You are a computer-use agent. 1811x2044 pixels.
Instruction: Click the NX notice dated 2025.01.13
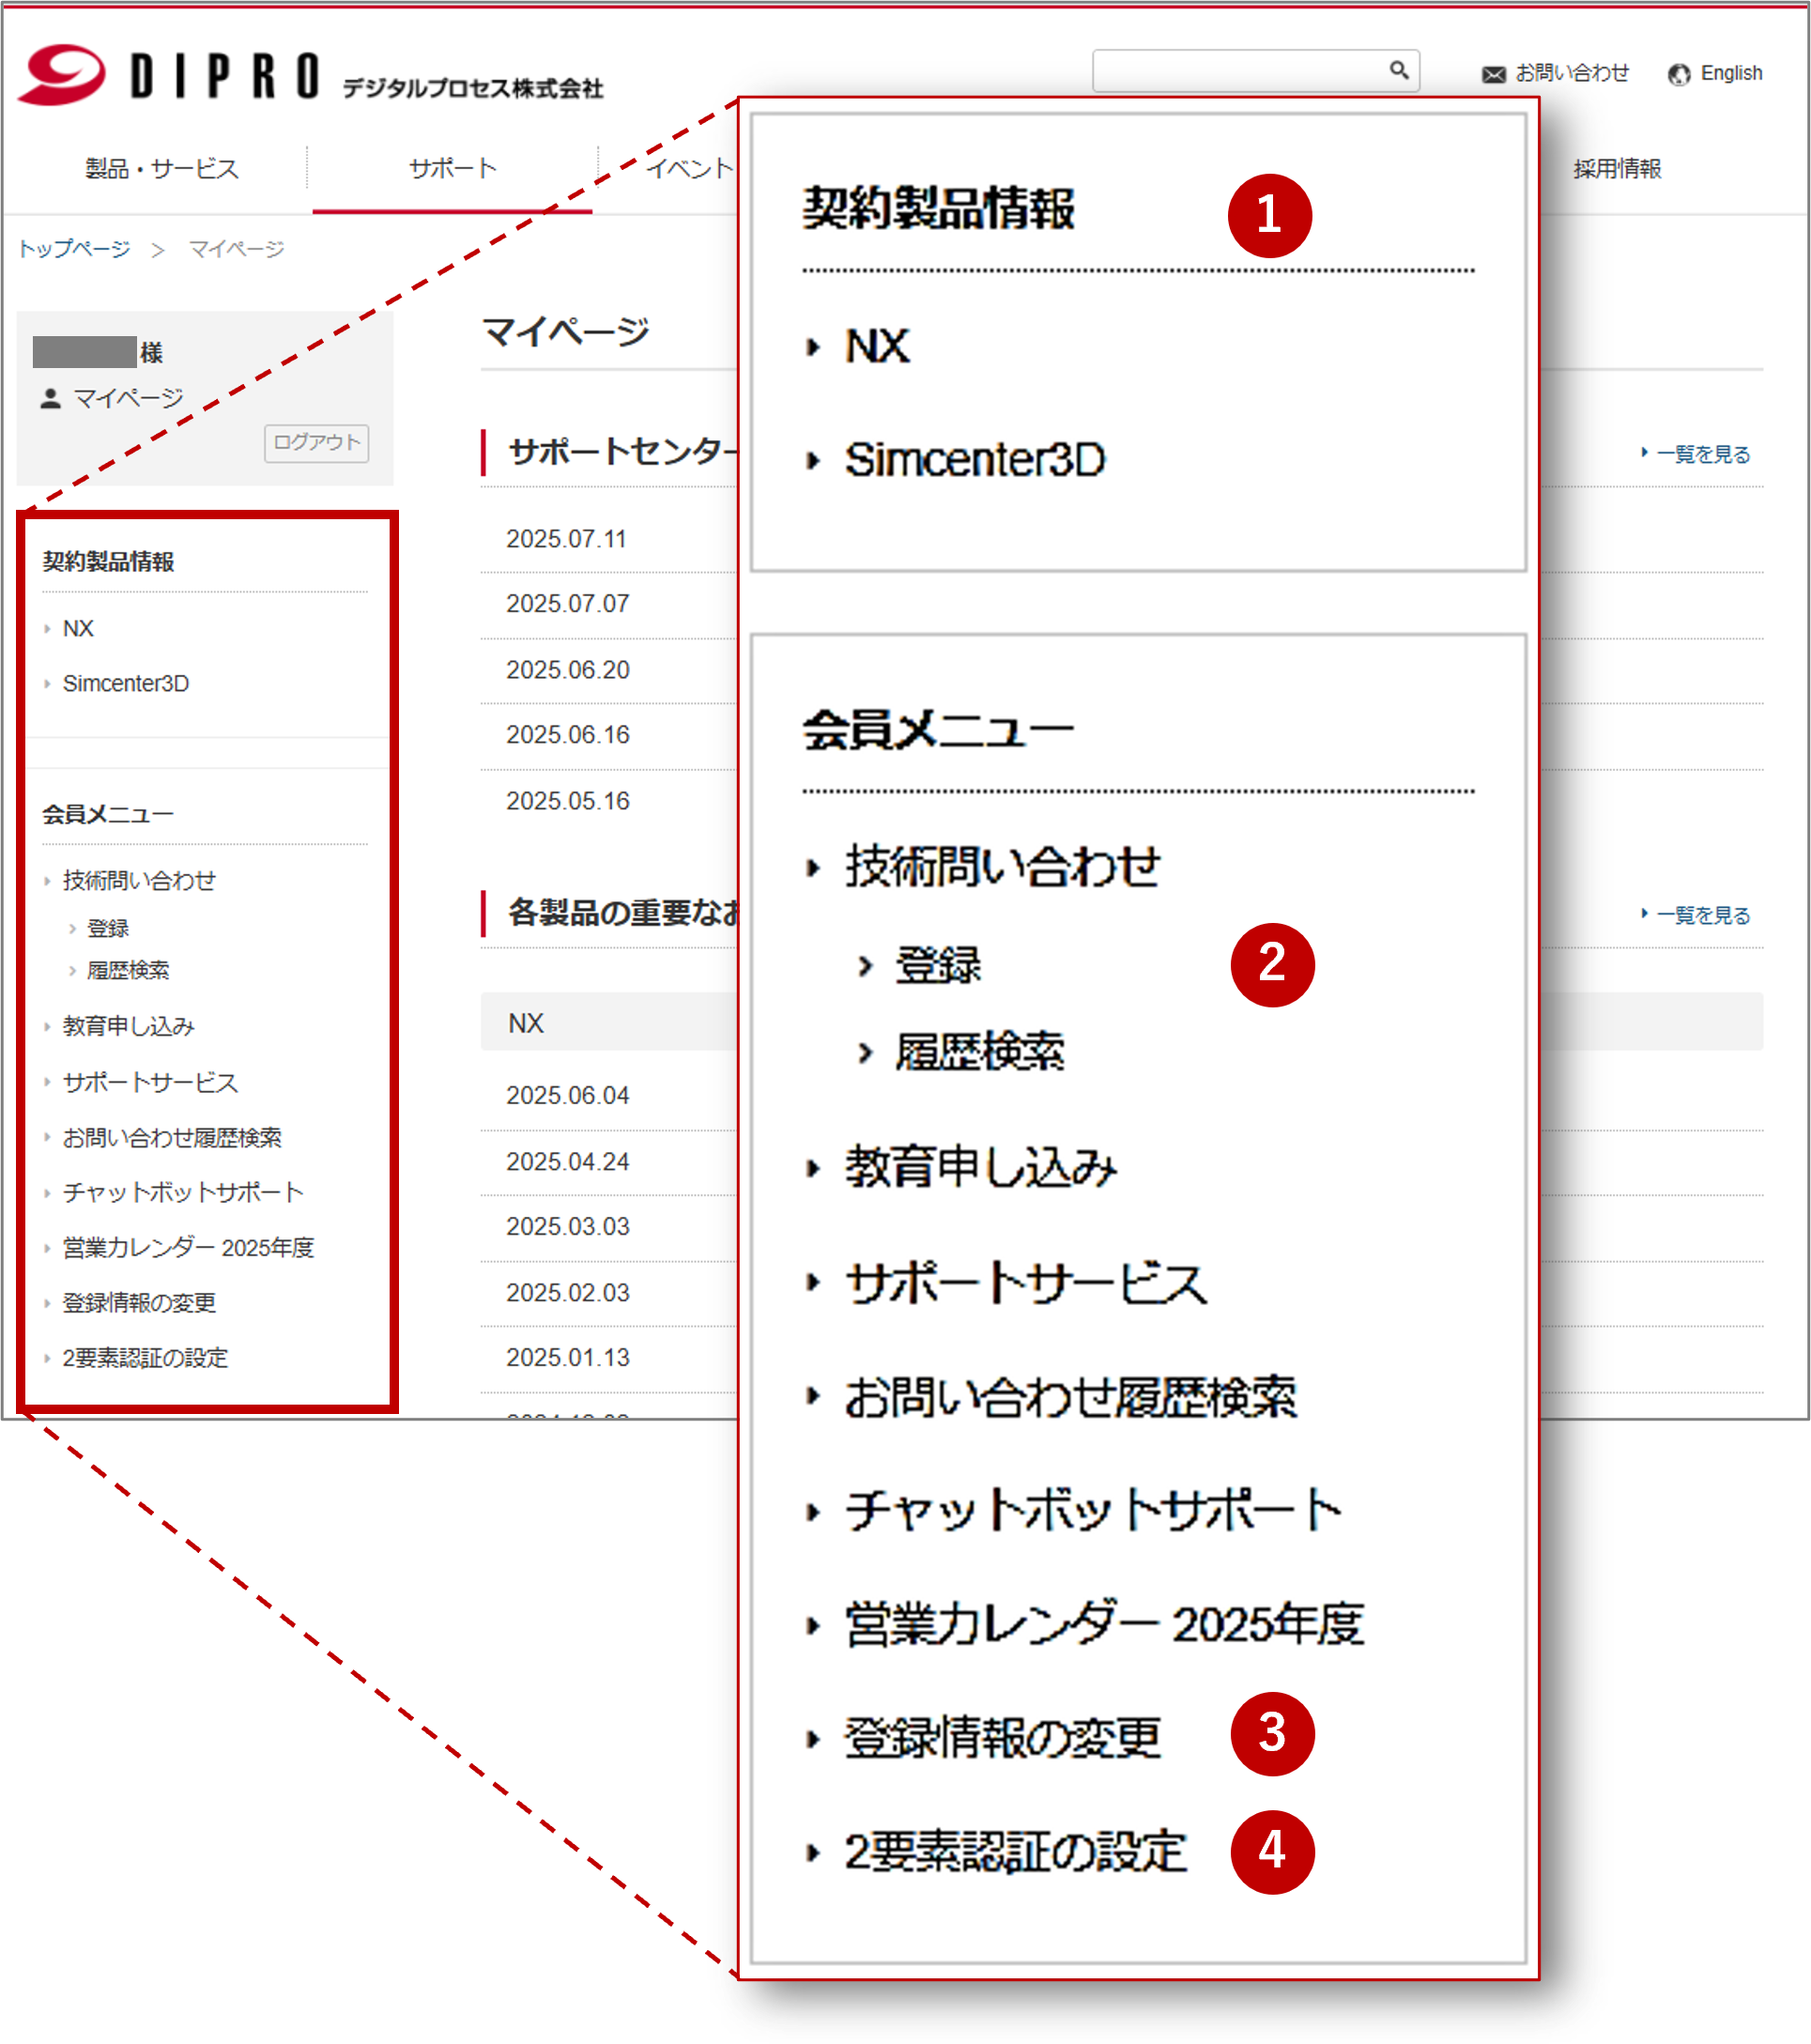point(568,1357)
